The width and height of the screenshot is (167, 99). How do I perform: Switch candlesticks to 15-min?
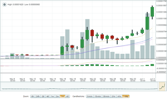coord(98,96)
